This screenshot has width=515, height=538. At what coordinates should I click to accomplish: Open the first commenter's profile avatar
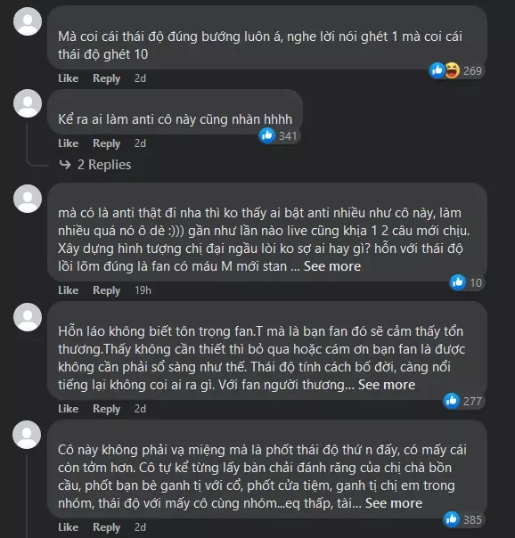[x=28, y=21]
